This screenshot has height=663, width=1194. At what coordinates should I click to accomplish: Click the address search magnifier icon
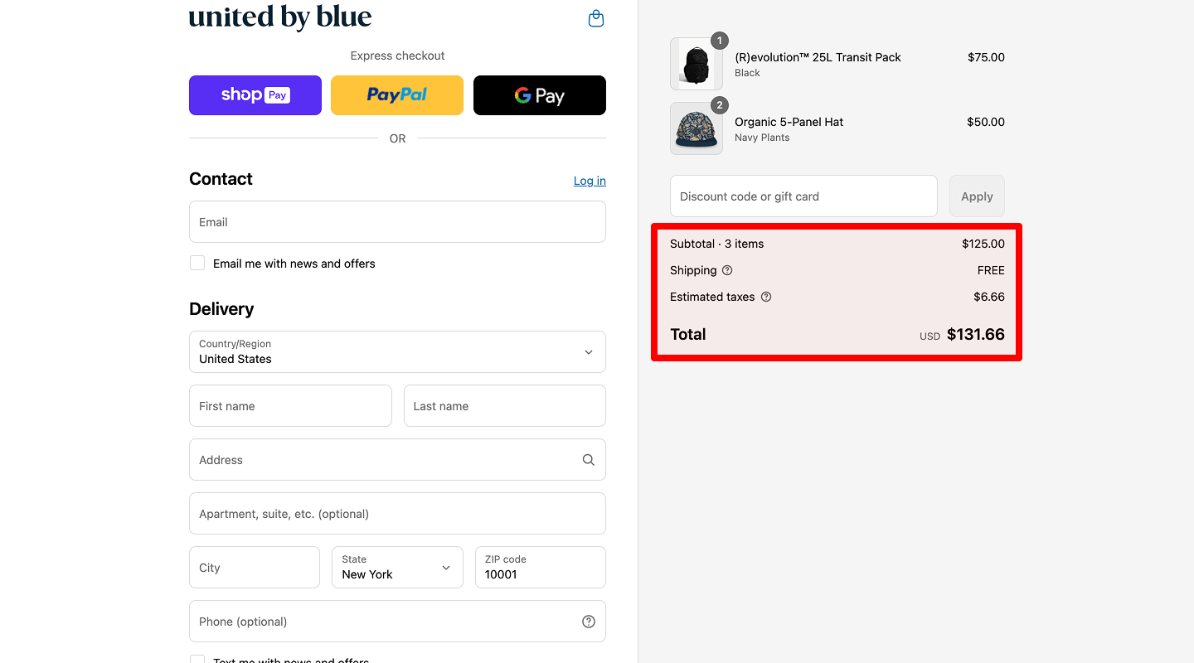pos(588,459)
